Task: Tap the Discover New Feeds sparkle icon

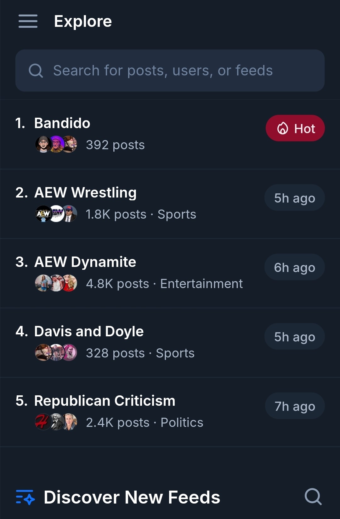Action: pos(25,497)
